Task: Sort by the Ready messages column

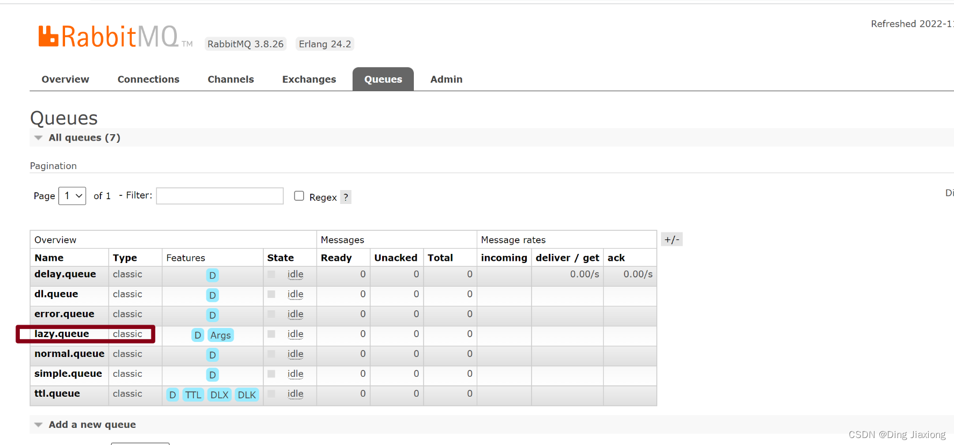Action: point(336,258)
